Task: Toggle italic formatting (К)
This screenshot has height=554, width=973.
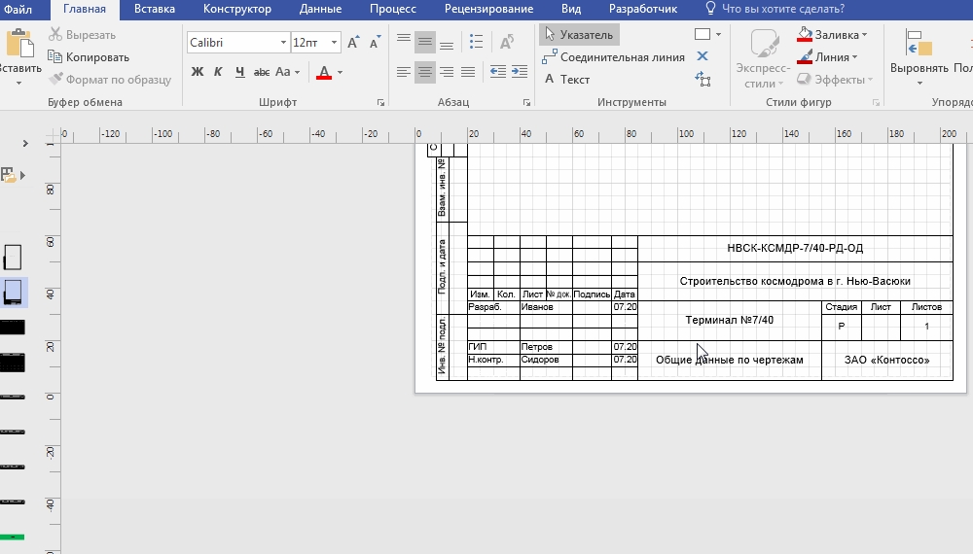Action: (218, 72)
